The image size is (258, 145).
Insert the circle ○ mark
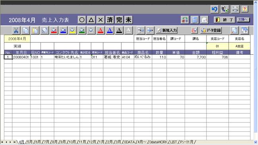pyautogui.click(x=82, y=20)
